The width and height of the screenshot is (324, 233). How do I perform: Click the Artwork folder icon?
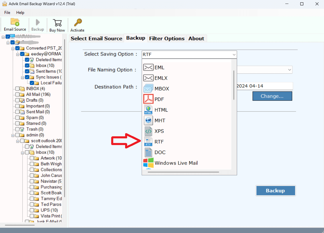point(37,158)
